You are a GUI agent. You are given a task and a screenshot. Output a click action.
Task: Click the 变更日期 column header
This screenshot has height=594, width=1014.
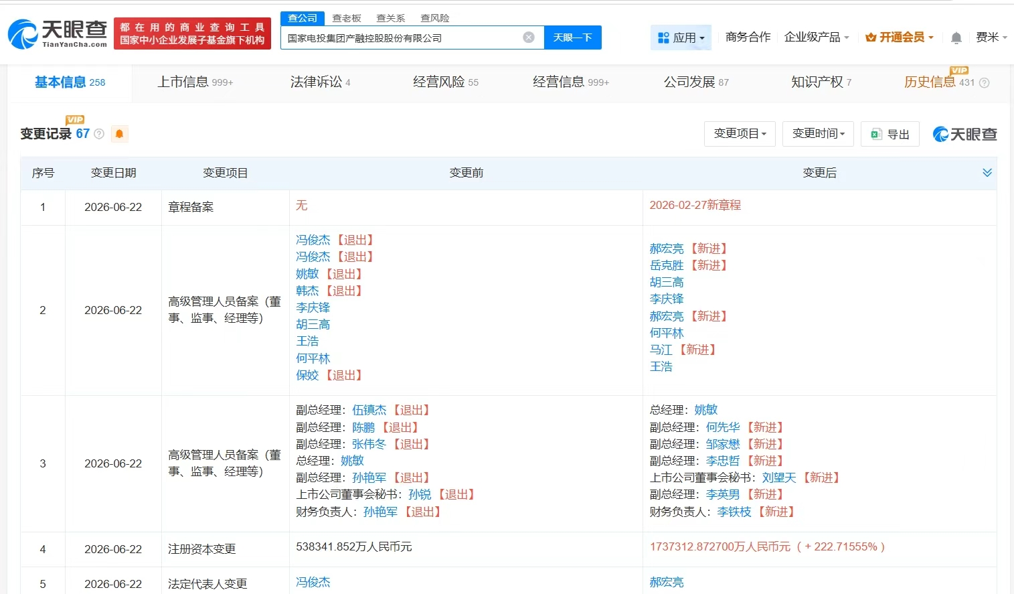click(113, 173)
